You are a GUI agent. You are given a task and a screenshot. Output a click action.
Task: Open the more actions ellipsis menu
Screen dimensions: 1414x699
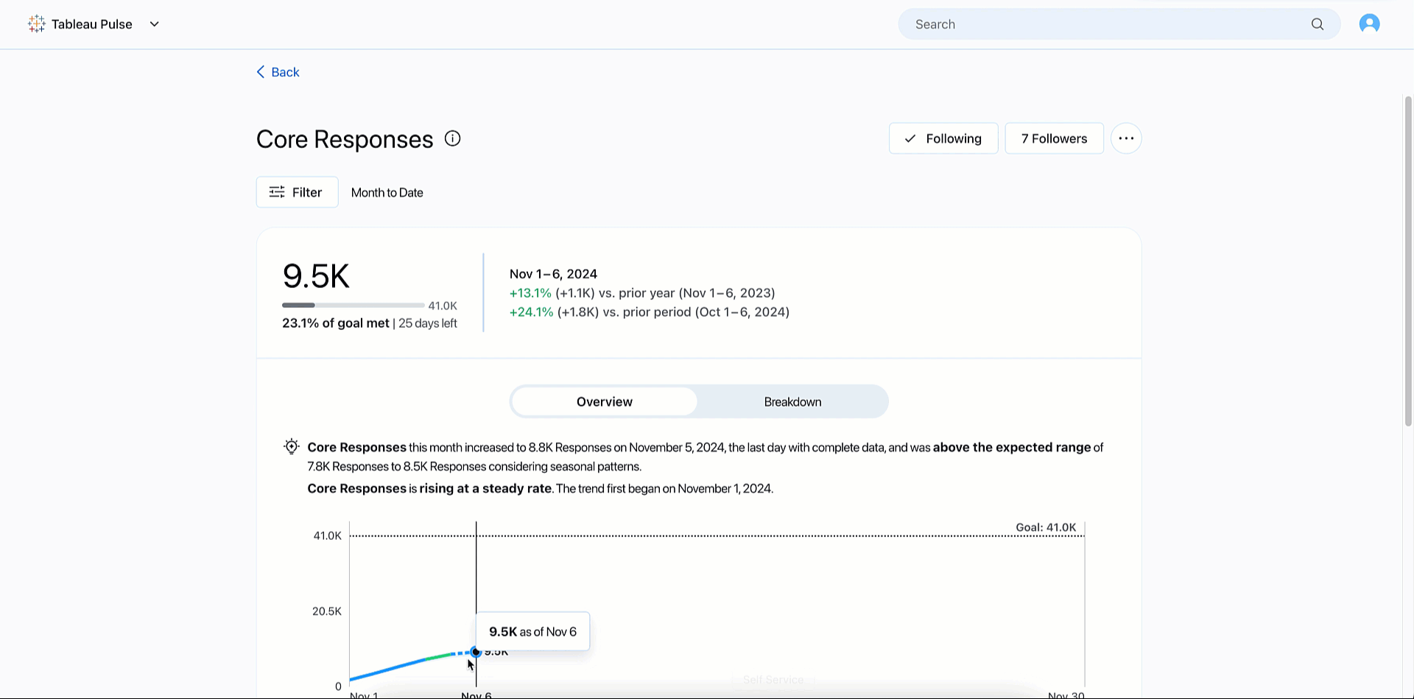pos(1125,138)
